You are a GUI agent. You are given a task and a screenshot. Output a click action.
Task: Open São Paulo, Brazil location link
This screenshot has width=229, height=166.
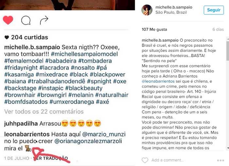(171, 12)
